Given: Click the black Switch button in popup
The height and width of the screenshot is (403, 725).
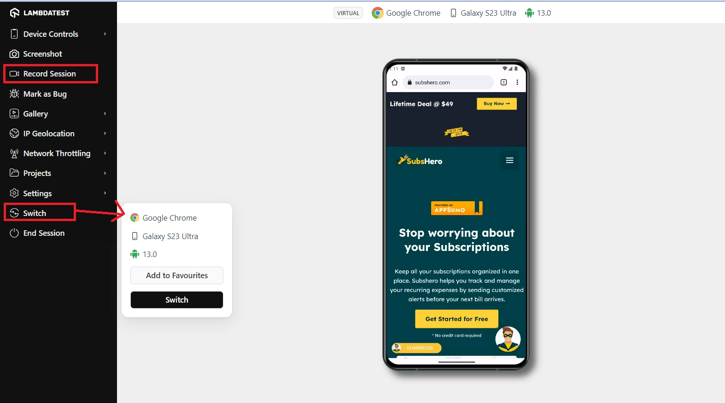Looking at the screenshot, I should [x=177, y=300].
